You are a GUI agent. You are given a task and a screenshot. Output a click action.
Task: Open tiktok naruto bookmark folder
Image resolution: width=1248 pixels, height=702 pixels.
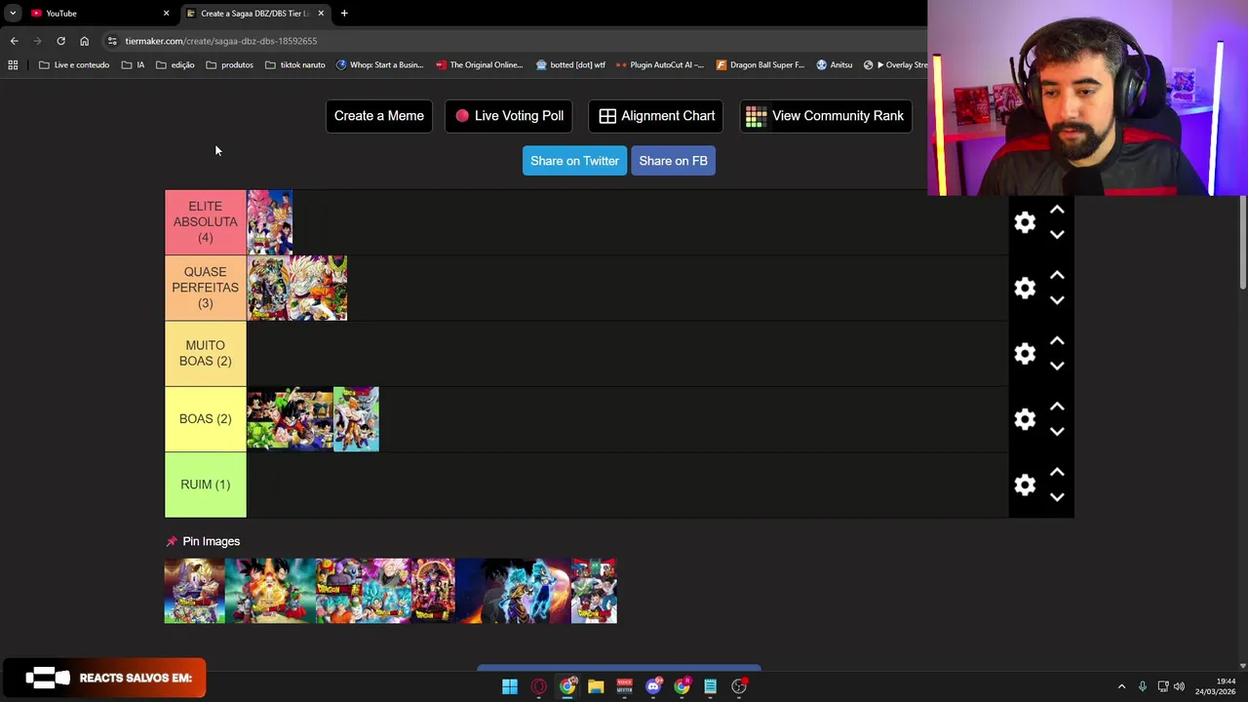click(295, 65)
